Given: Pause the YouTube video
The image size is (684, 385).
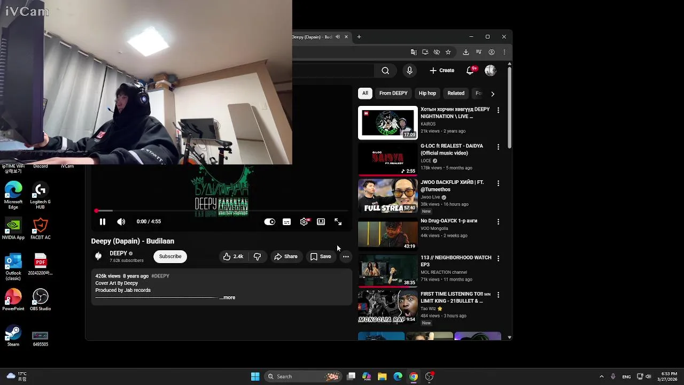Looking at the screenshot, I should [x=103, y=221].
